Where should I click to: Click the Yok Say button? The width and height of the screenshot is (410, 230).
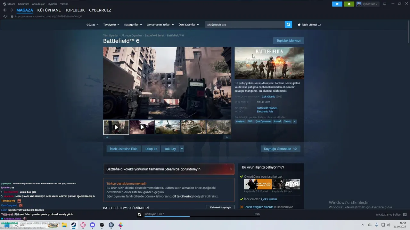coord(170,149)
